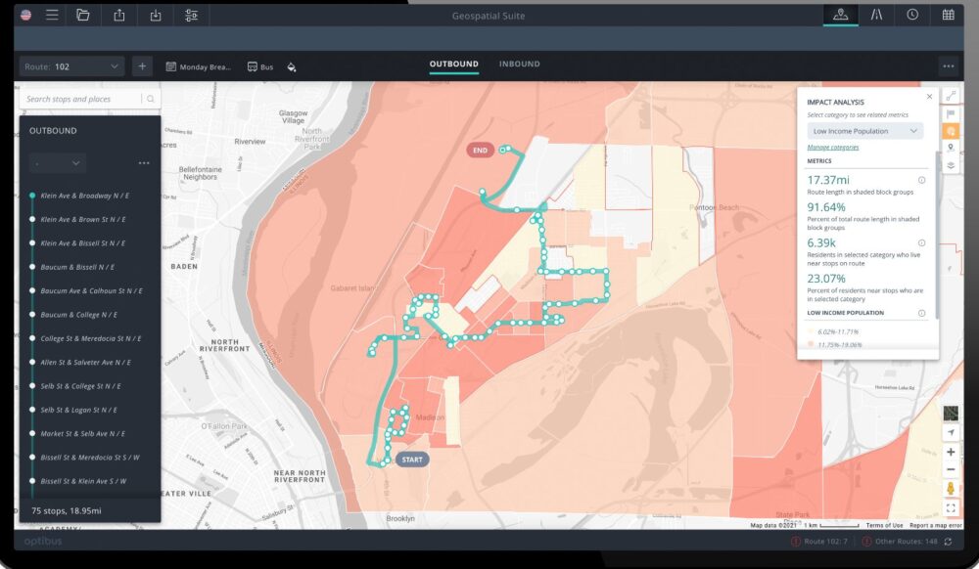Image resolution: width=979 pixels, height=569 pixels.
Task: Select stop Baucum Ave & Calhoun St N / E
Action: [91, 291]
